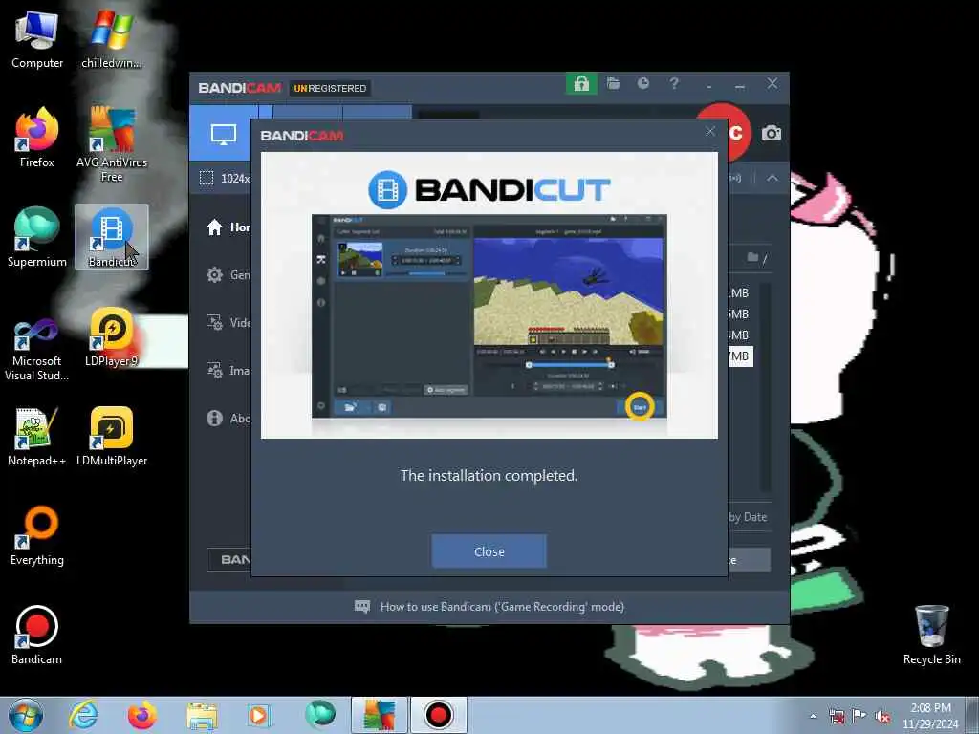
Task: Select the Bandicam desktop shortcut
Action: tap(37, 635)
